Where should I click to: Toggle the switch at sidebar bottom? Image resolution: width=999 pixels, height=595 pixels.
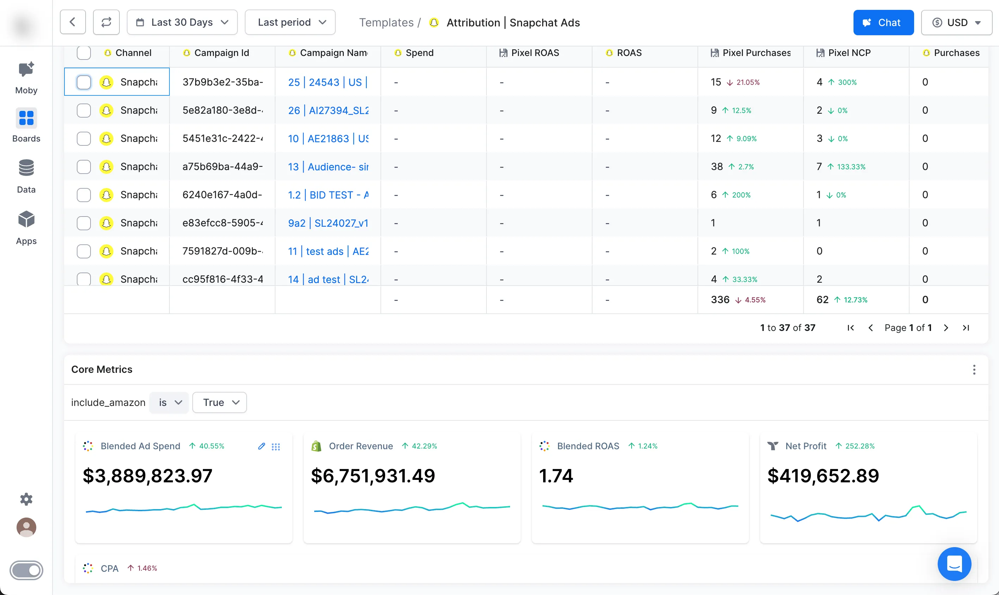tap(26, 570)
